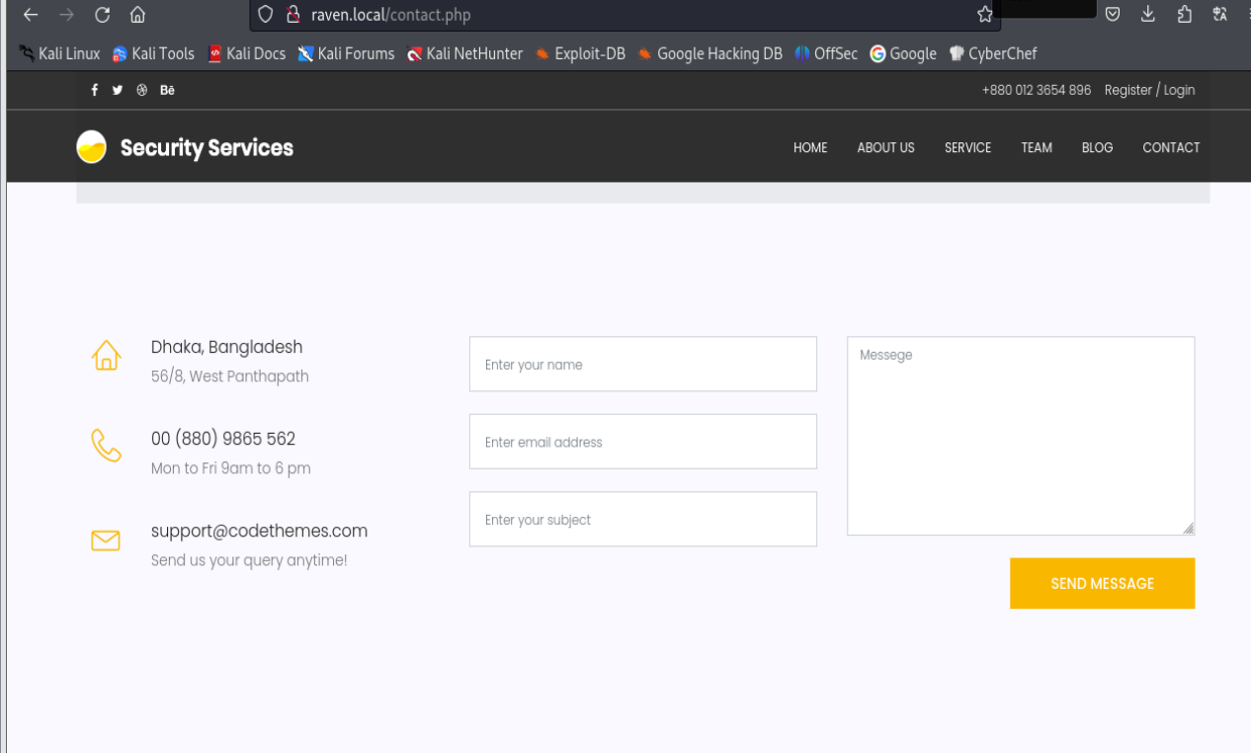The image size is (1251, 753).
Task: Open the browser extensions icon
Action: pyautogui.click(x=1184, y=14)
